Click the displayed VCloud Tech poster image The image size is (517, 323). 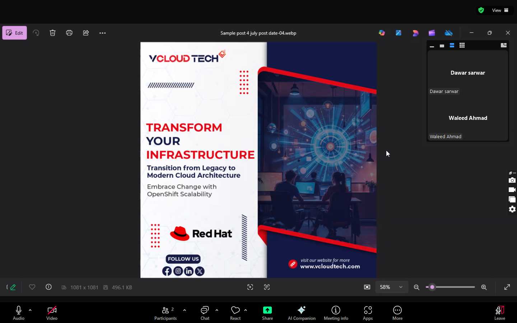pos(258,160)
